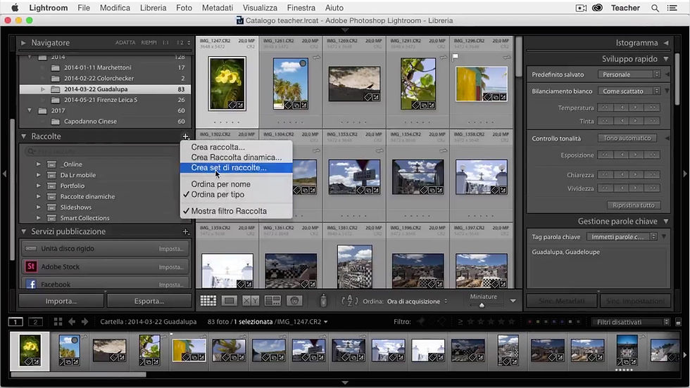Open the Creative Cloud menu bar icon
This screenshot has height=388, width=690.
pos(597,8)
